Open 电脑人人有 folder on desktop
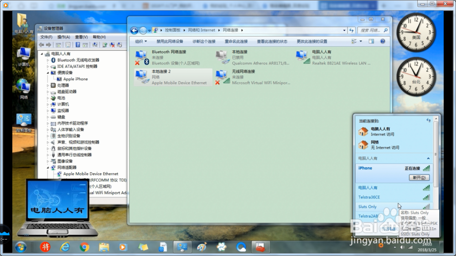Viewport: 456px width, 256px height. point(24,23)
